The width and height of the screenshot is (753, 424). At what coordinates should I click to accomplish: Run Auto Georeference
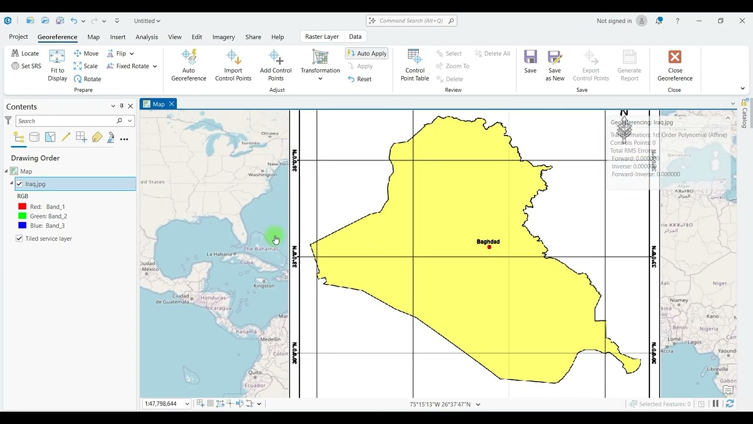click(189, 65)
